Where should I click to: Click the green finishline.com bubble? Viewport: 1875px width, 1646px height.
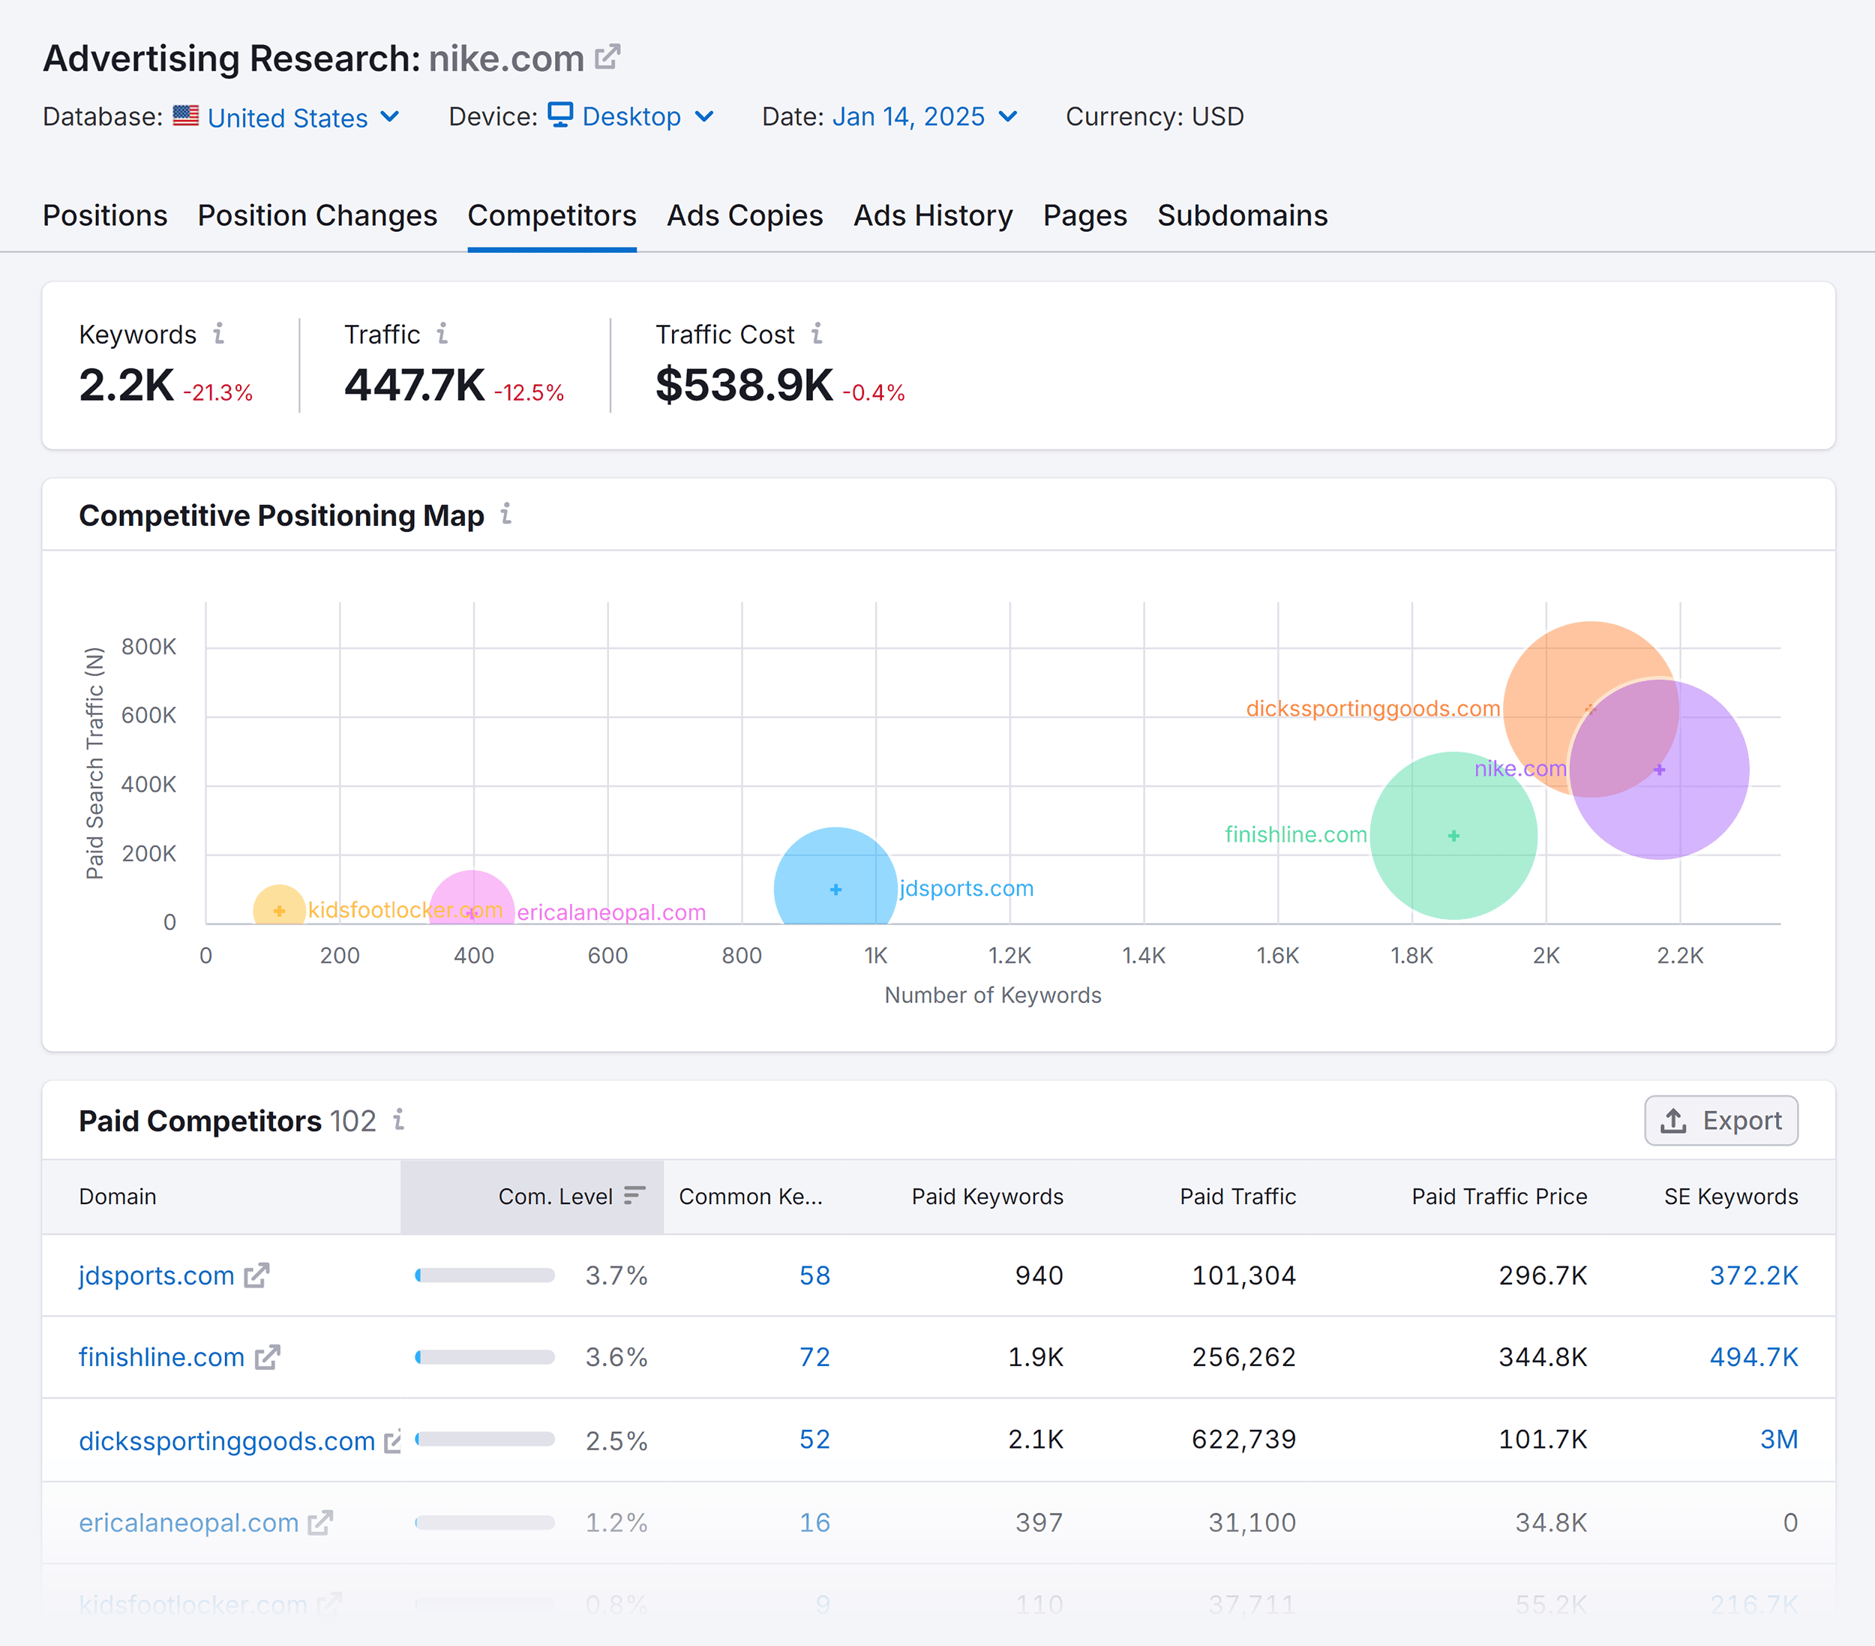[1453, 835]
